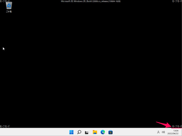Open taskbar Search magnifier

(79, 132)
